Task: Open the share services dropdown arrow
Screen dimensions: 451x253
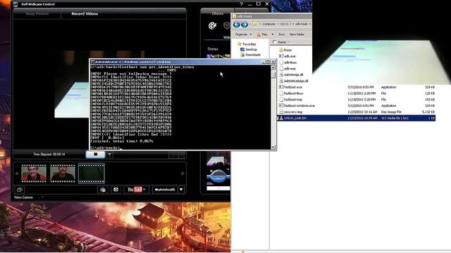Action: tap(181, 190)
